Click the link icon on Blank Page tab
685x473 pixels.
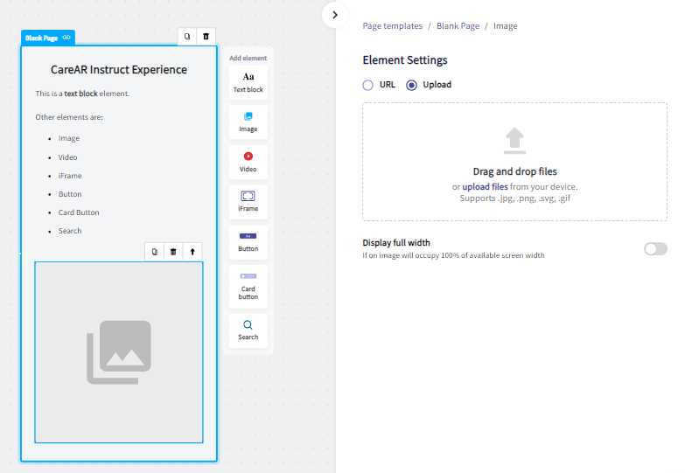point(66,38)
